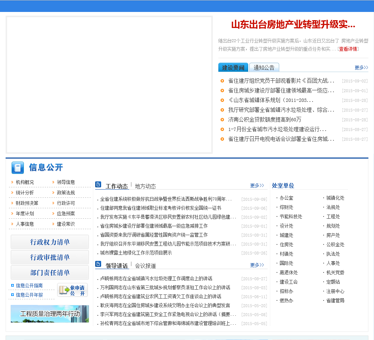Open the 办公室 department link
374x340 pixels.
[x=286, y=198]
